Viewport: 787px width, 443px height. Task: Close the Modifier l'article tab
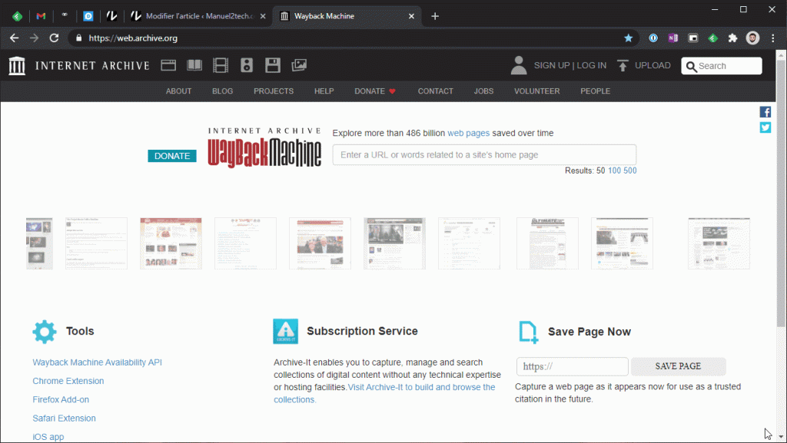pos(263,16)
